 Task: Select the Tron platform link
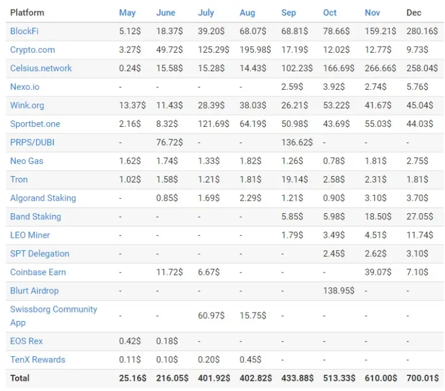pyautogui.click(x=19, y=179)
